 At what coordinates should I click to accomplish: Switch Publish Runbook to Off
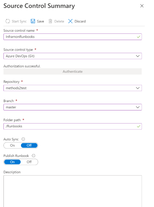click(x=29, y=162)
